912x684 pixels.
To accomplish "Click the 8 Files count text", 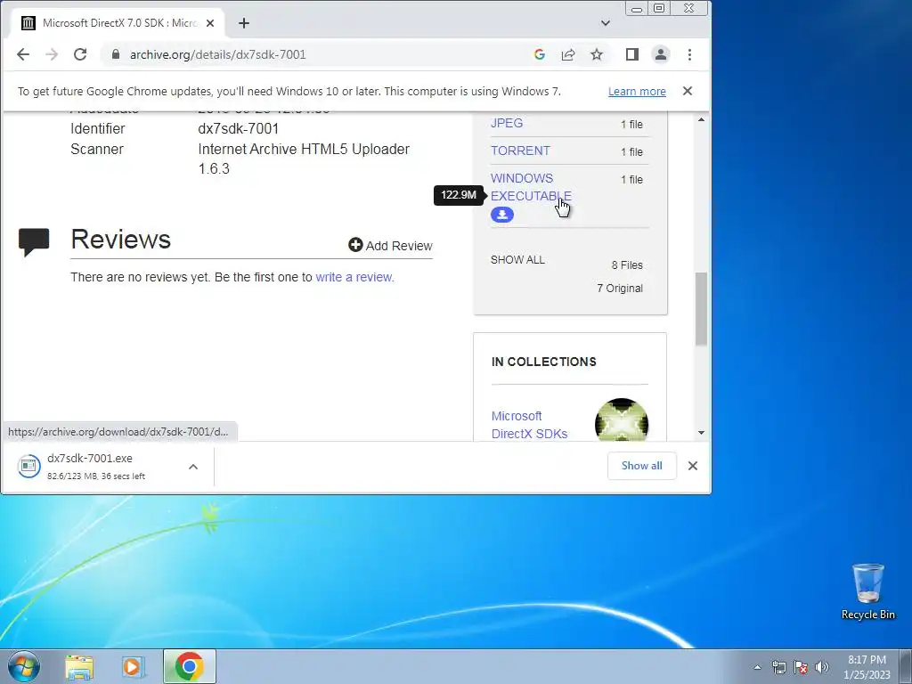I will 627,265.
